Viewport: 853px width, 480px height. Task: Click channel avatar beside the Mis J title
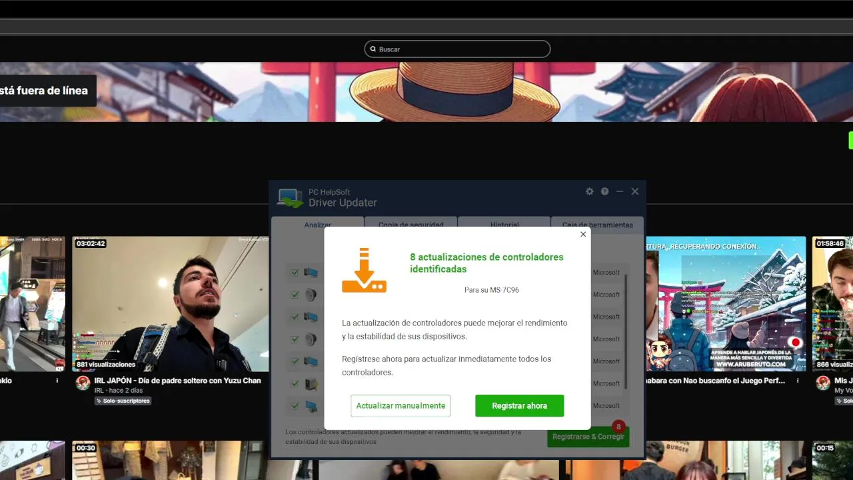tap(823, 383)
